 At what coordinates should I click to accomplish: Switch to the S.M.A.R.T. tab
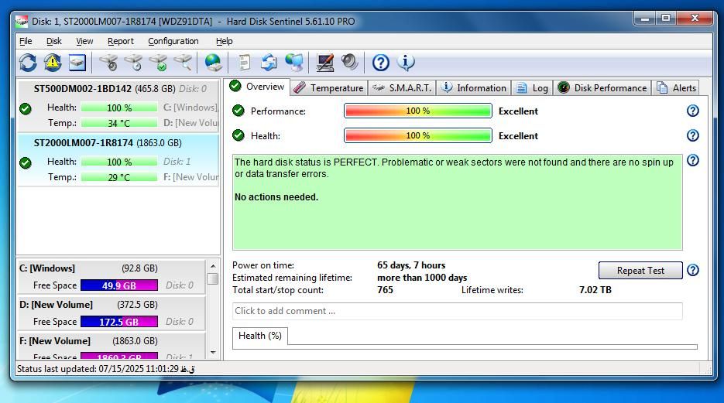point(402,88)
